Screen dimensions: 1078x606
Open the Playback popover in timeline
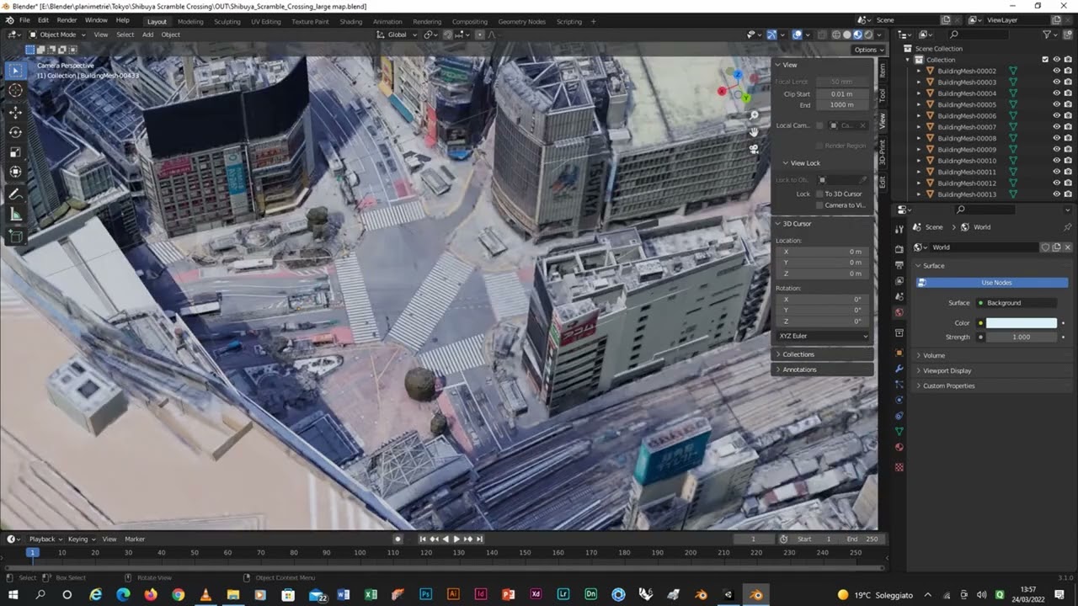[x=45, y=539]
